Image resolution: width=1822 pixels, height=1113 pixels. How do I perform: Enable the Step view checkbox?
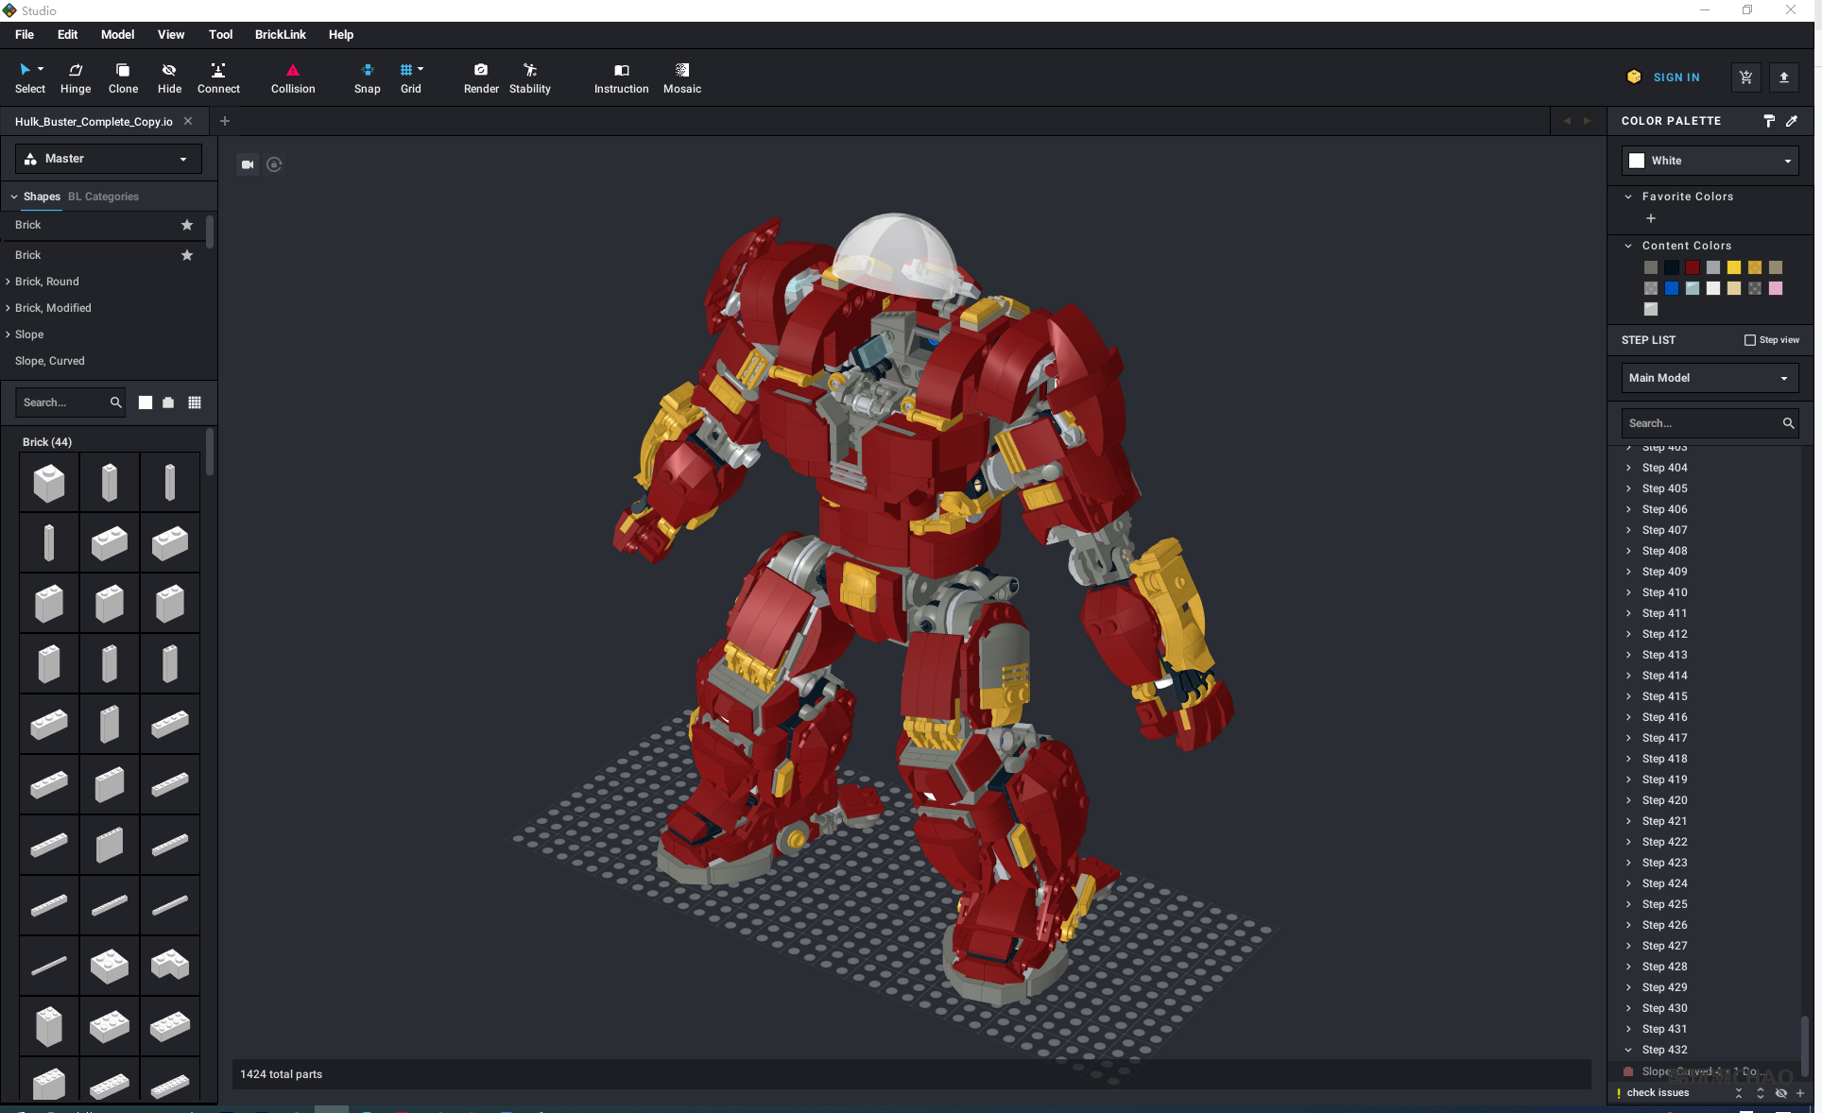click(x=1749, y=340)
